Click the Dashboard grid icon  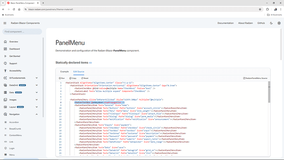click(x=5, y=49)
